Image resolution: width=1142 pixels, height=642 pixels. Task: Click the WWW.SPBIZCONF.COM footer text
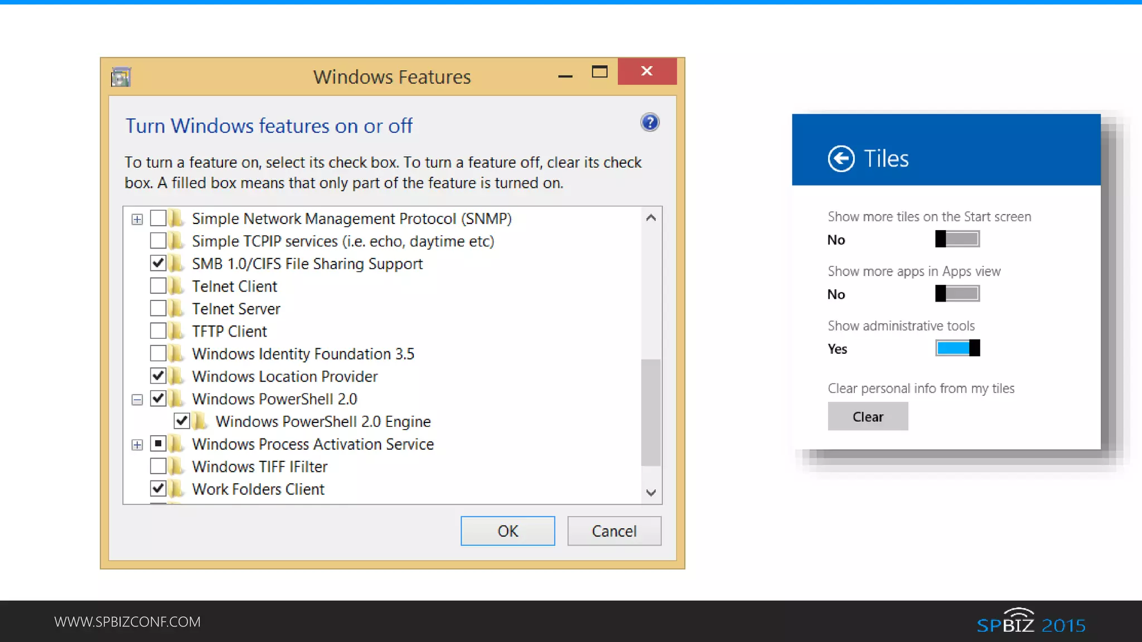click(x=127, y=621)
